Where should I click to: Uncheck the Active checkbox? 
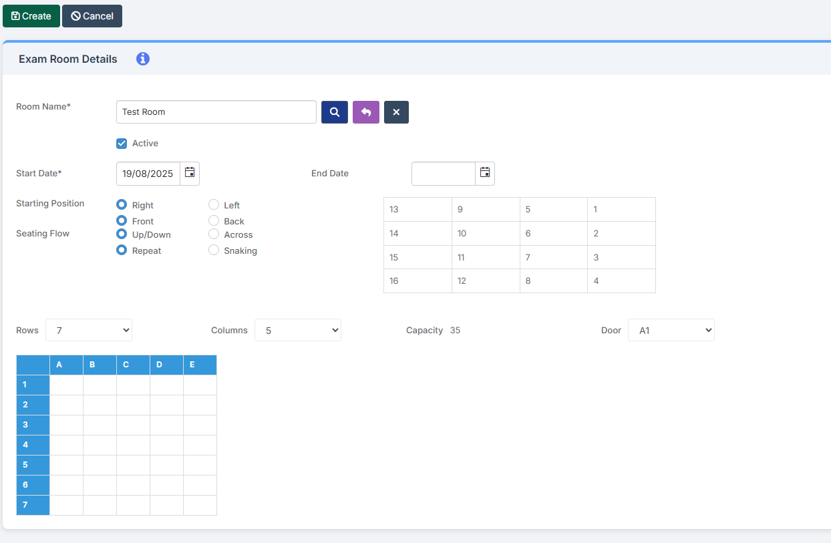click(122, 144)
